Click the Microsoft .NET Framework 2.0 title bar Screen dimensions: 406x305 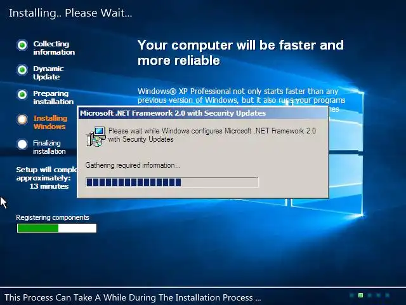pyautogui.click(x=203, y=113)
